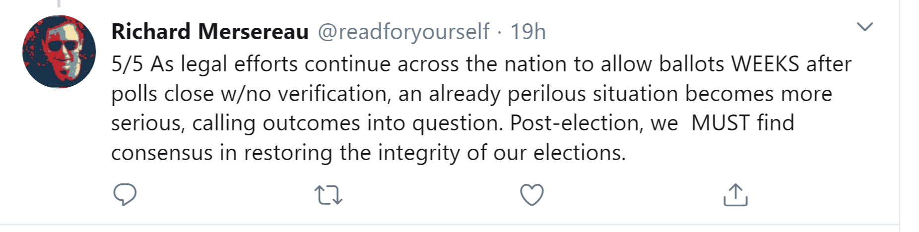Click the thread connector line above the avatar
The image size is (919, 232).
[x=59, y=4]
